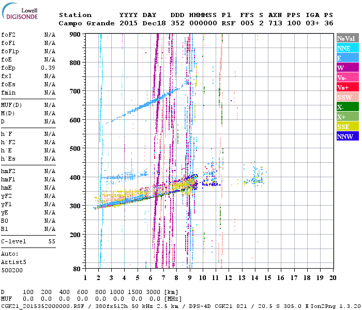Click the MUF(D) parameter label
The height and width of the screenshot is (310, 362).
pos(11,105)
